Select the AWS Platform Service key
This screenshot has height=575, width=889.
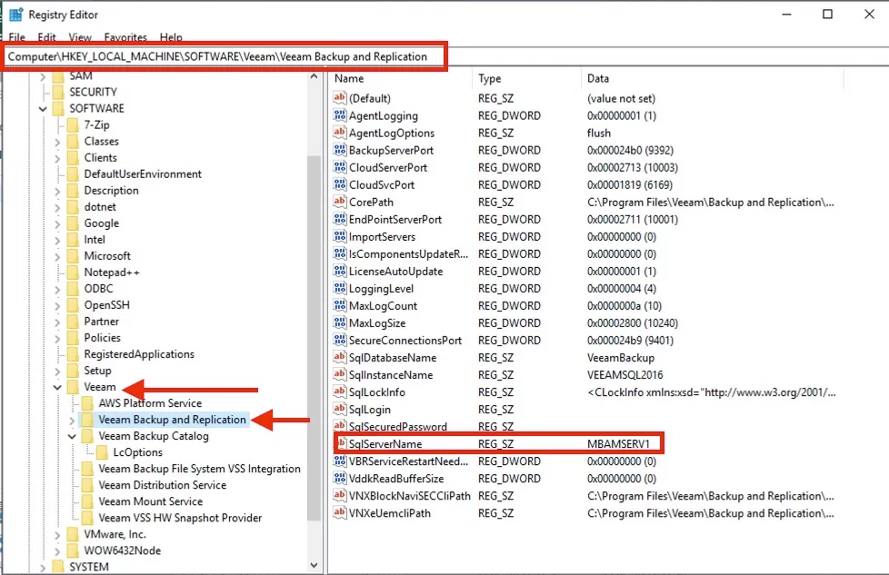tap(150, 403)
